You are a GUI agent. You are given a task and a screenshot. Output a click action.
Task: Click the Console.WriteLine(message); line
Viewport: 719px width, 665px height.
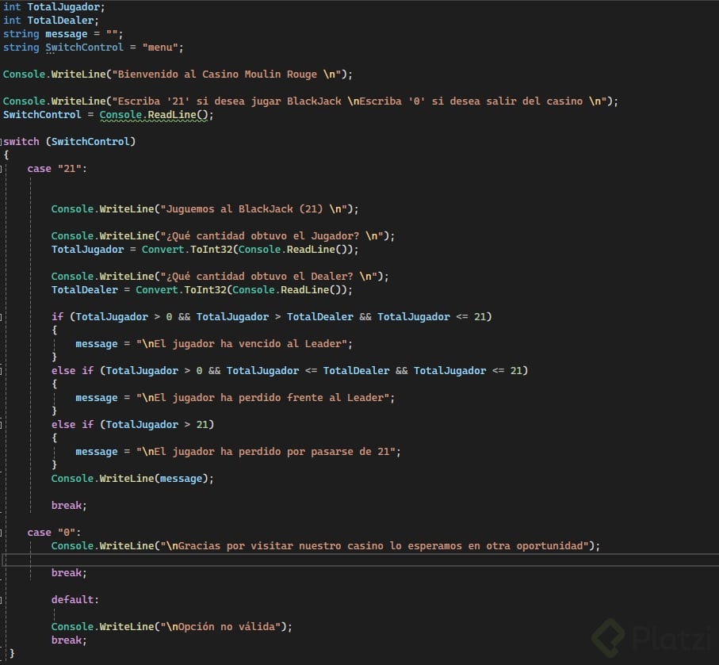coord(132,479)
